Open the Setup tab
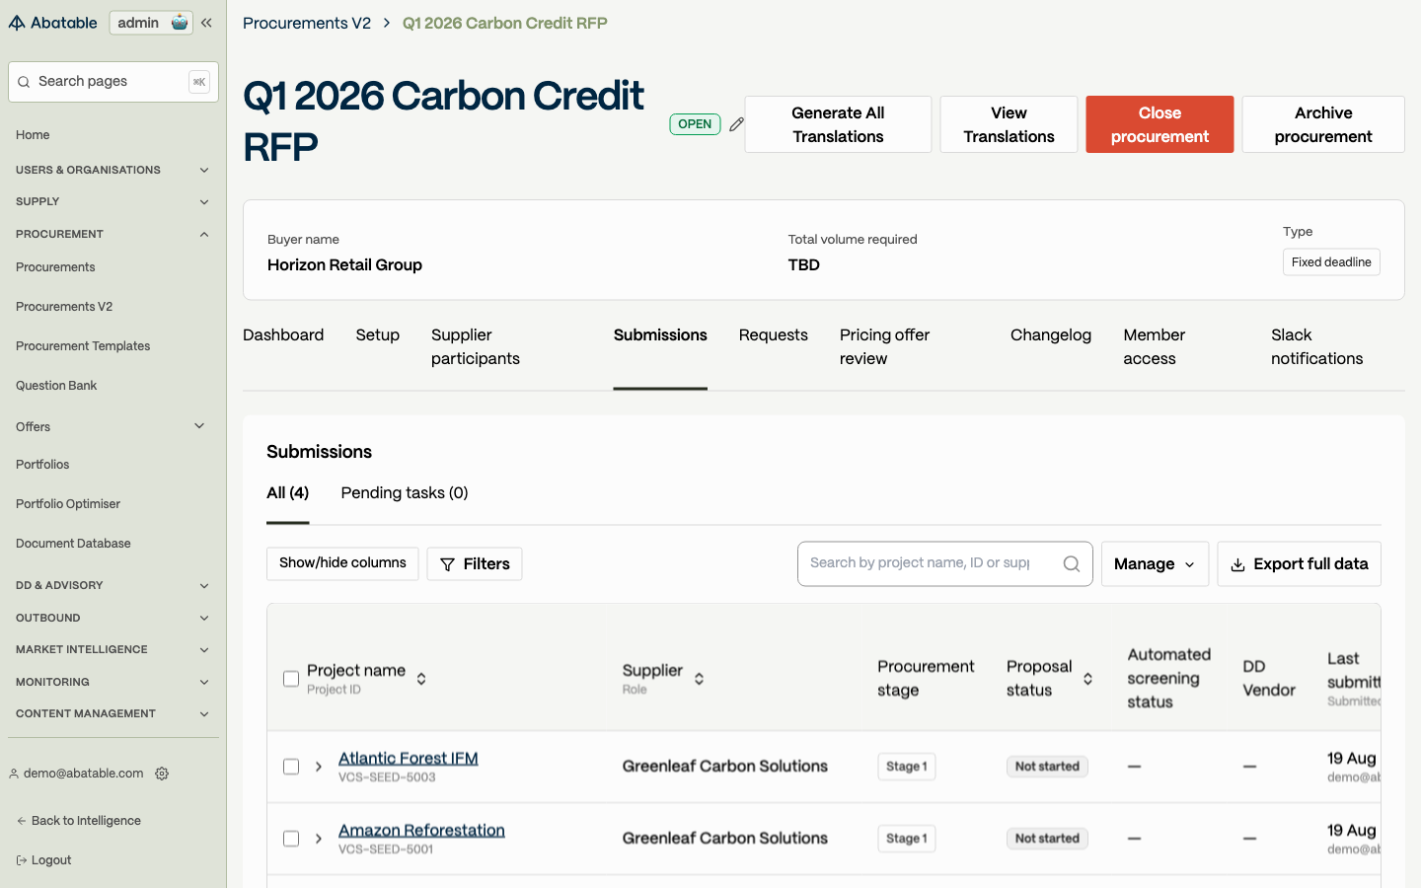 377,335
